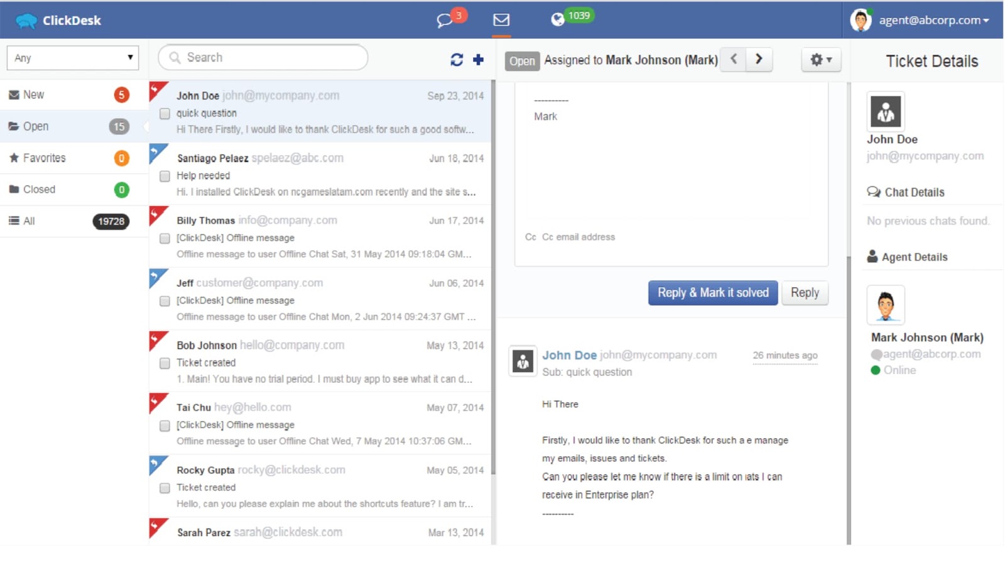1005x568 pixels.
Task: Click the agent avatar in header
Action: pos(861,20)
